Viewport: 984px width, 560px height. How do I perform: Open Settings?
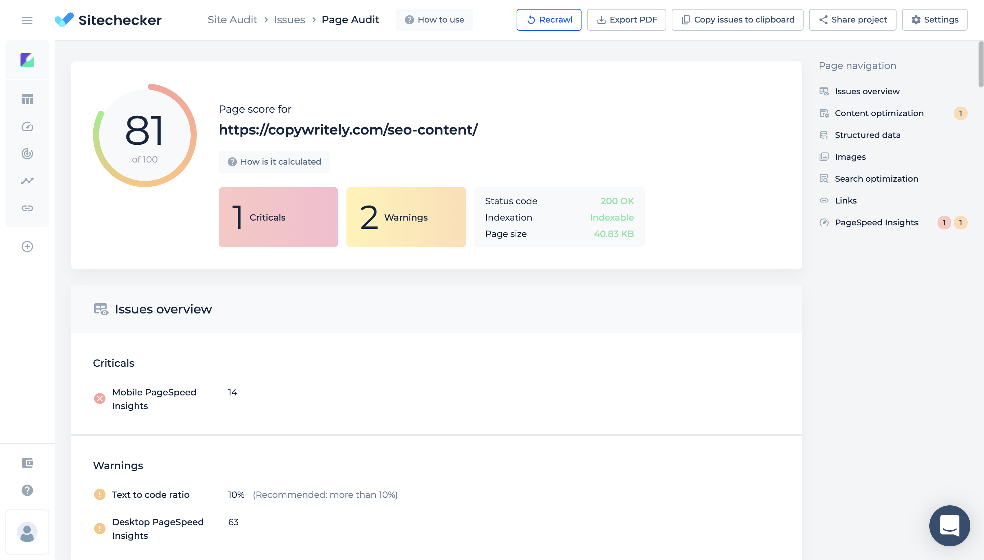[x=934, y=19]
